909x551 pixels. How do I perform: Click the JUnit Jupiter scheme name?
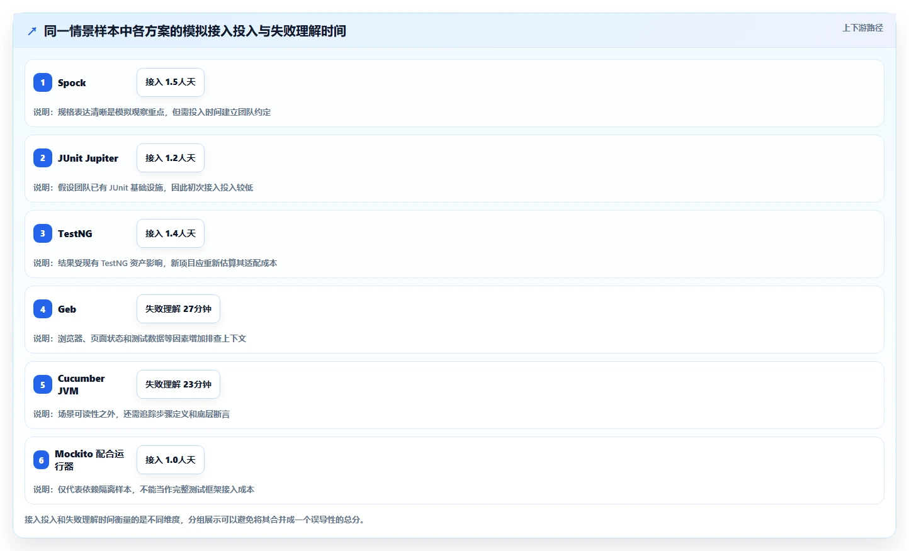(88, 158)
